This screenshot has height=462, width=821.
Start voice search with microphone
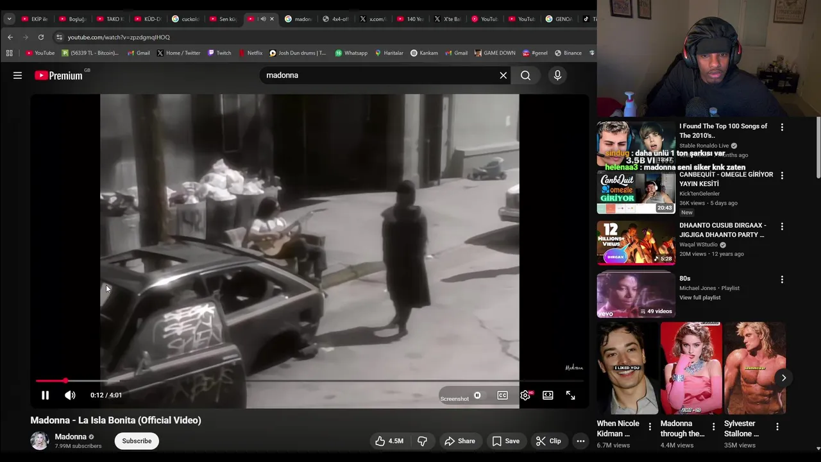tap(557, 76)
